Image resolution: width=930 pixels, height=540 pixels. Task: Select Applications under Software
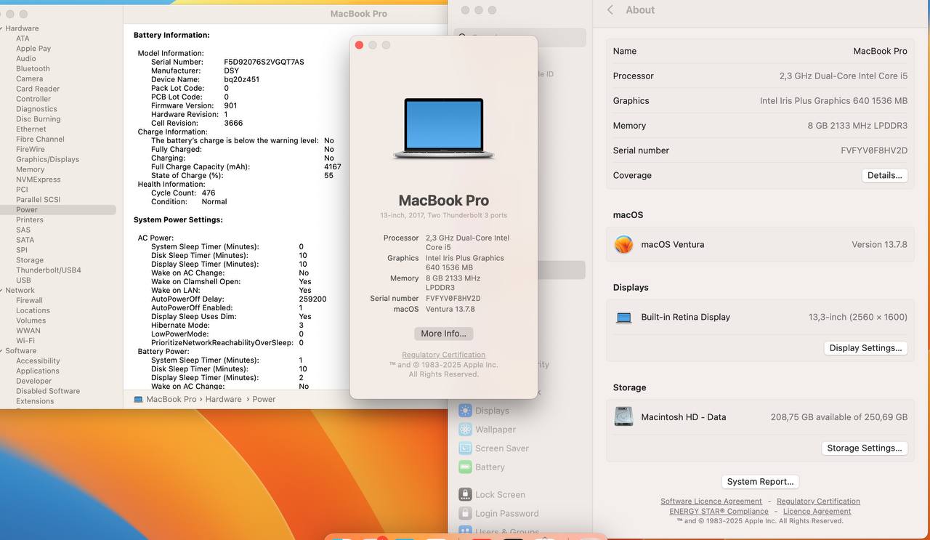(x=38, y=371)
